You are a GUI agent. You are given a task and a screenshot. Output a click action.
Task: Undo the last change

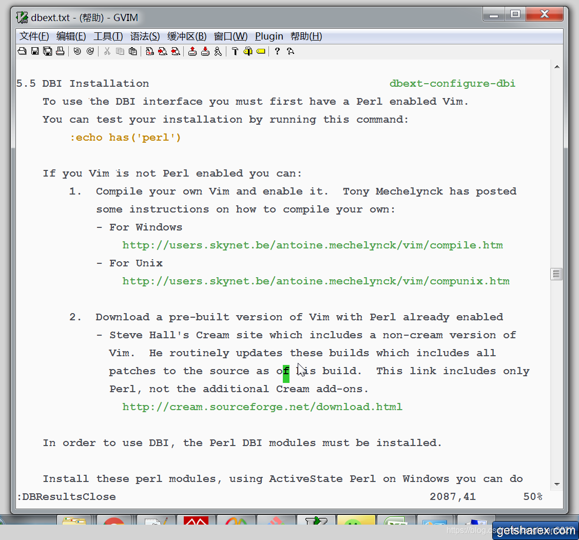tap(77, 51)
